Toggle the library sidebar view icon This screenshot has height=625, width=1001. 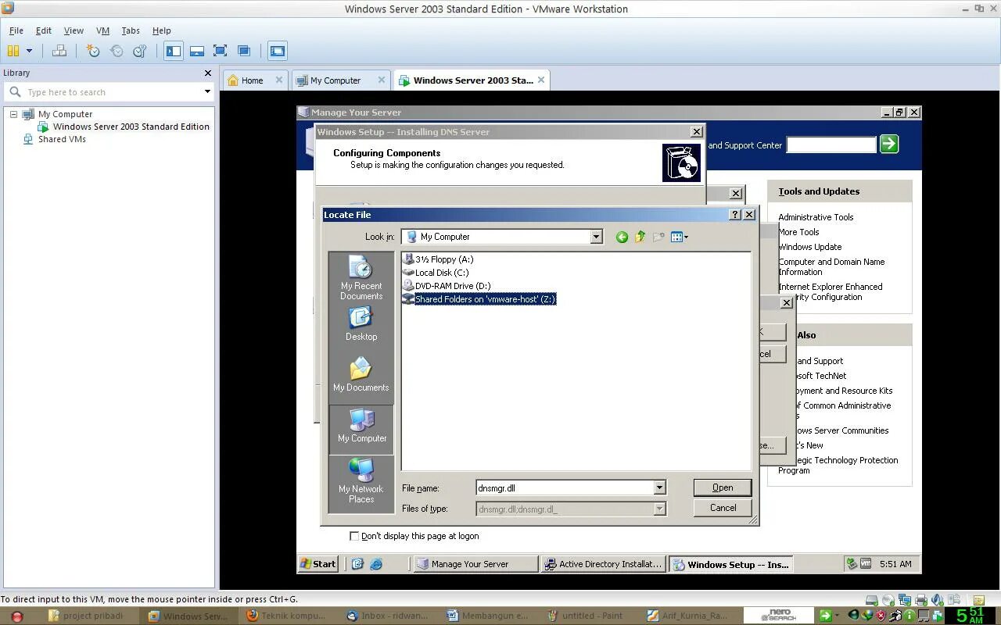point(174,51)
